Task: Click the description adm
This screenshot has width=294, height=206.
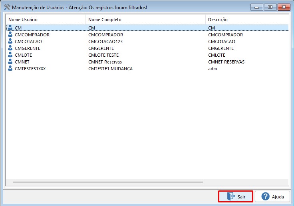Action: point(213,69)
